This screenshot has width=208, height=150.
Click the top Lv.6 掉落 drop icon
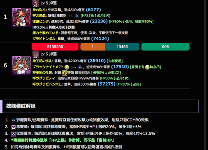tap(36, 4)
